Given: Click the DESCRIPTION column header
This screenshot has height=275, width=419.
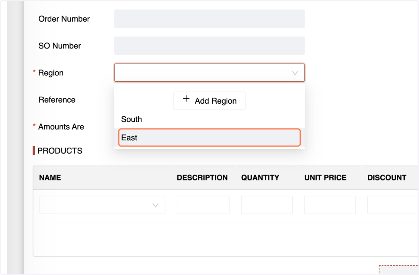Looking at the screenshot, I should pos(202,178).
